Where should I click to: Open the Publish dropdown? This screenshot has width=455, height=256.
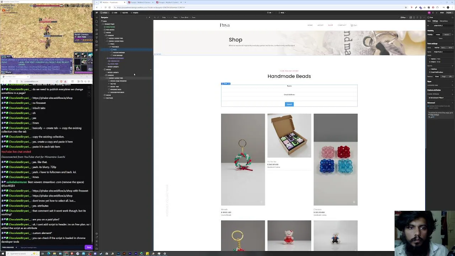point(449,12)
